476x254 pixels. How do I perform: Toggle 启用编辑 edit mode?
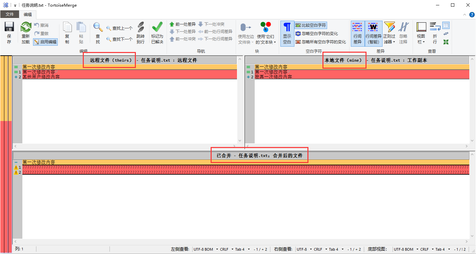click(x=45, y=42)
